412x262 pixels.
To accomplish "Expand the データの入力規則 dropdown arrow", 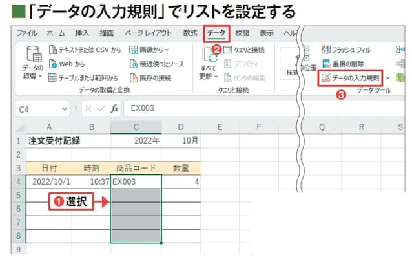I will (x=388, y=78).
